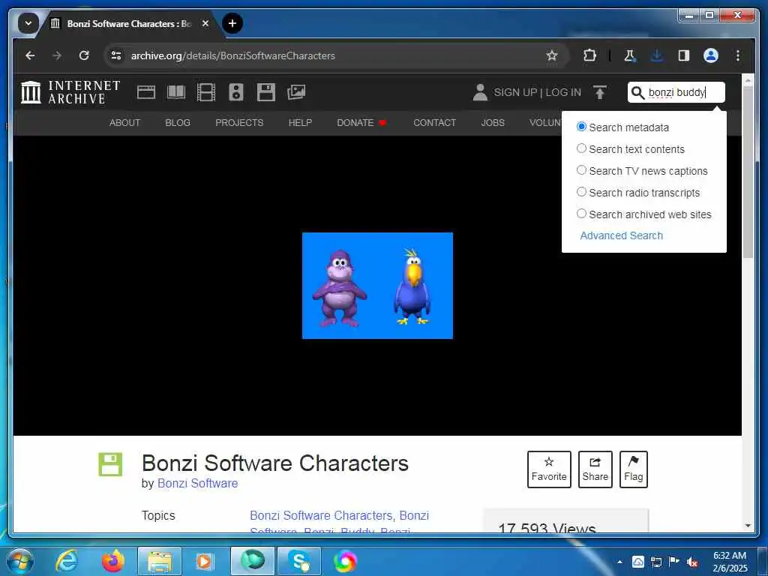Open the Web (Wayback) media icon
Viewport: 768px width, 576px height.
coord(146,92)
